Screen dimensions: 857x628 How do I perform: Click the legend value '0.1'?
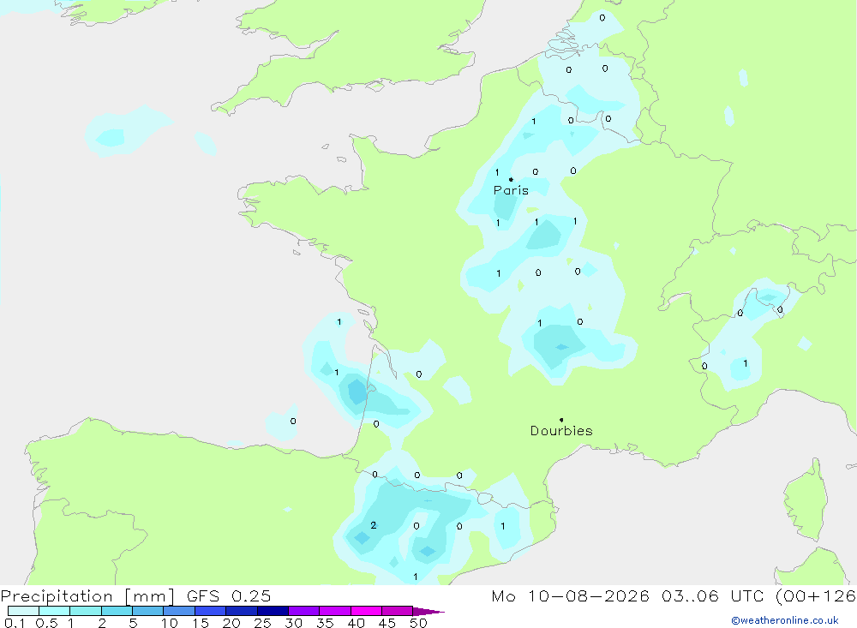click(15, 623)
